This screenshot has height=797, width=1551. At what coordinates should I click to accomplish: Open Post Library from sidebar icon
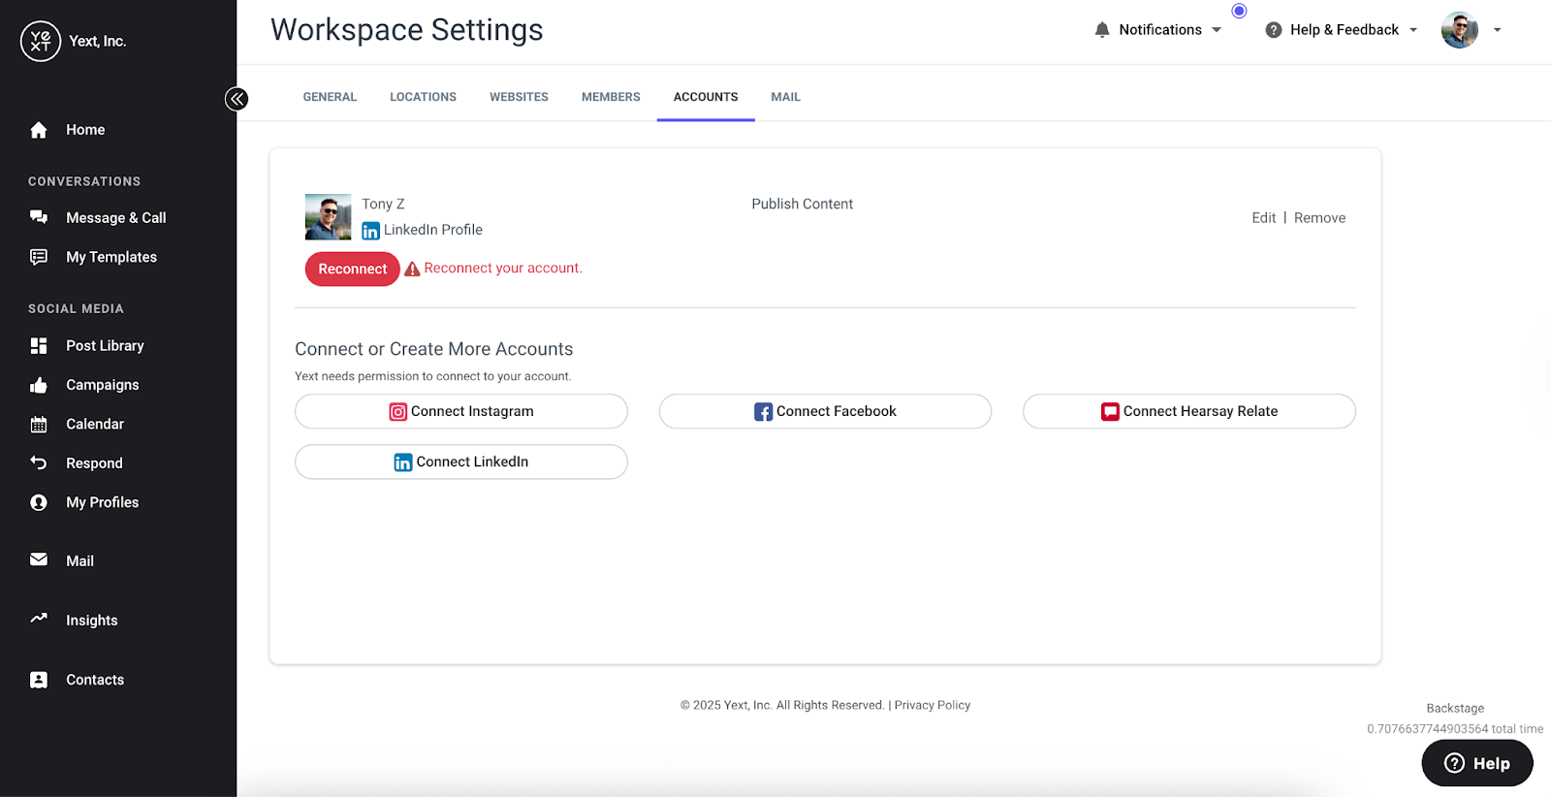coord(39,346)
